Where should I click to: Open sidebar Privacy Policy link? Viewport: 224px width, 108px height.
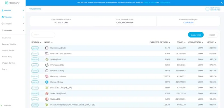point(7,57)
